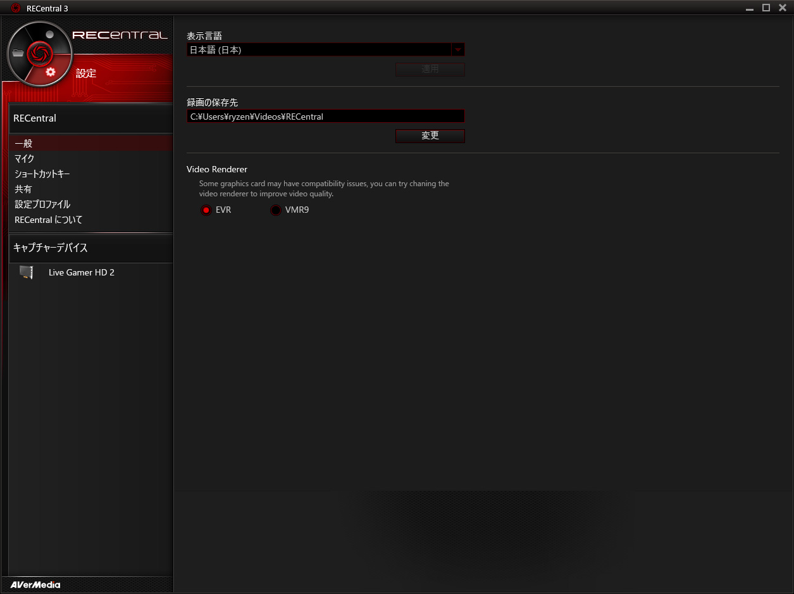Viewport: 794px width, 594px height.
Task: Close the RECentral 3 window
Action: (783, 8)
